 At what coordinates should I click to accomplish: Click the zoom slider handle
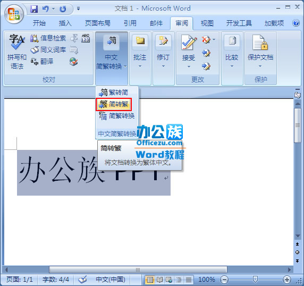255,280
